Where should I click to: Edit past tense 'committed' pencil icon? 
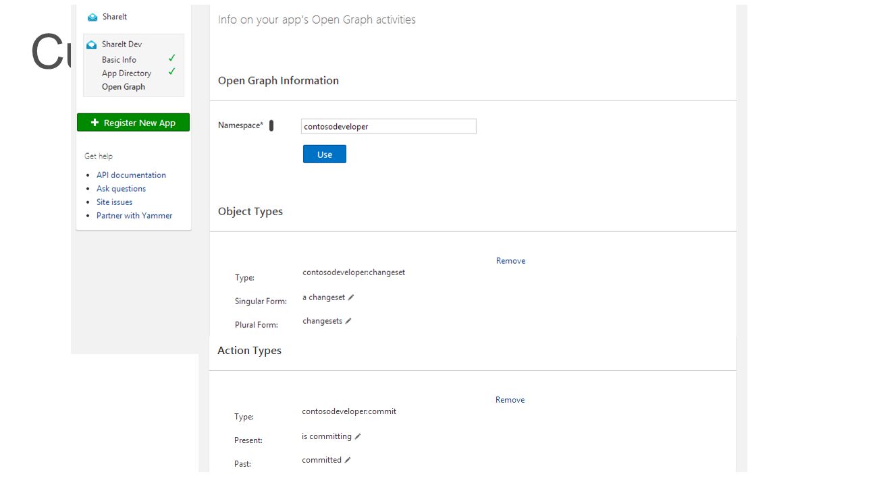tap(348, 460)
